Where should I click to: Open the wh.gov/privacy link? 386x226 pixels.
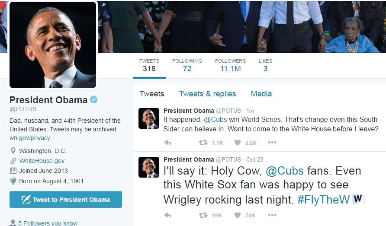click(30, 138)
